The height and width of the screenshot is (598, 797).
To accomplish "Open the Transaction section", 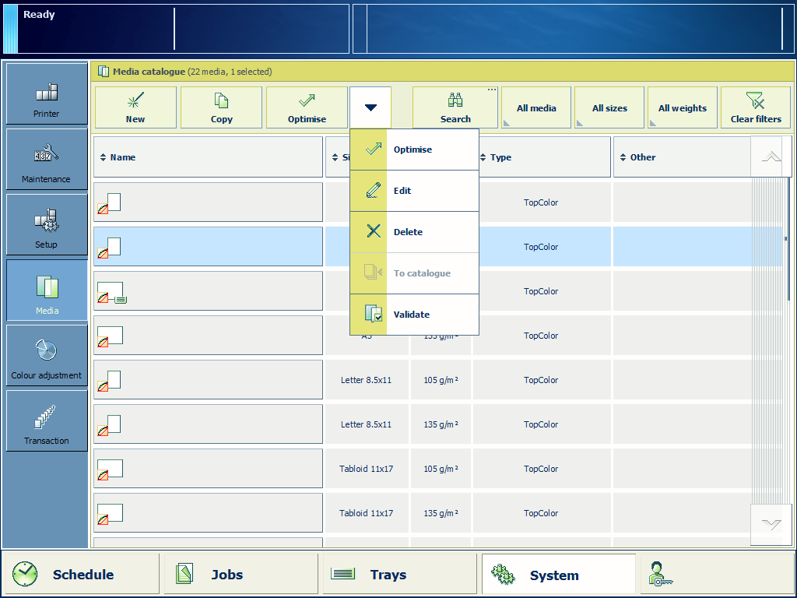I will (47, 421).
